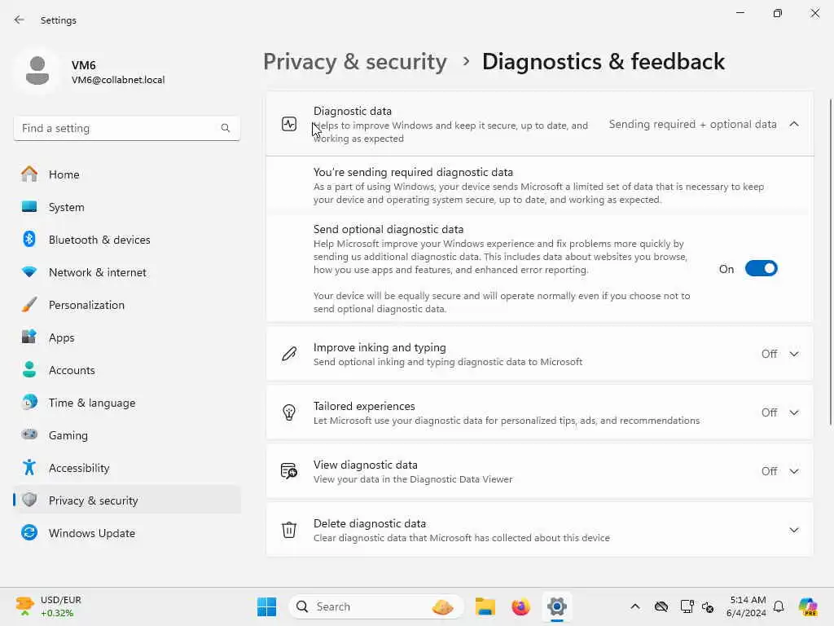Select Windows Update in the sidebar

pyautogui.click(x=127, y=532)
